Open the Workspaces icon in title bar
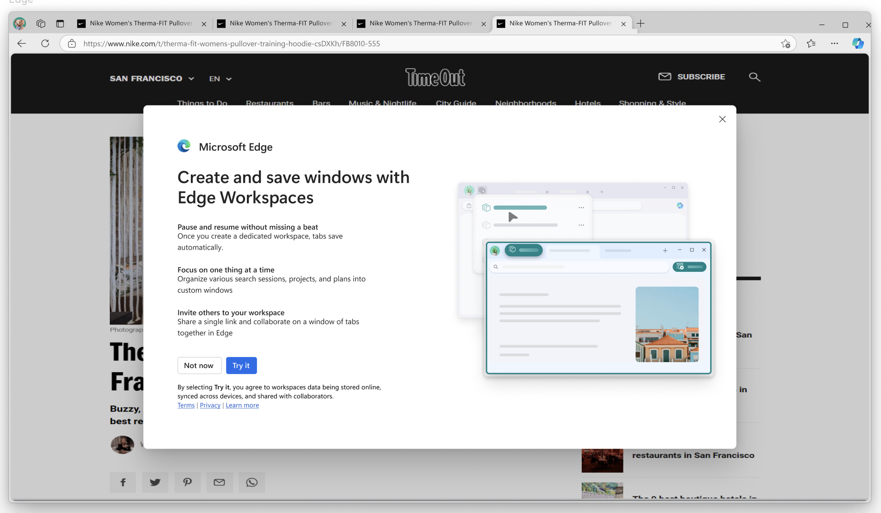 pos(41,24)
